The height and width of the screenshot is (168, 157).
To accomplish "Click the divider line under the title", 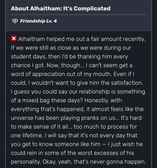I will [x=78, y=15].
